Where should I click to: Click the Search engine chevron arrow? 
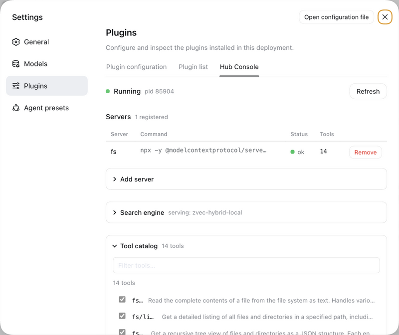[x=115, y=212]
